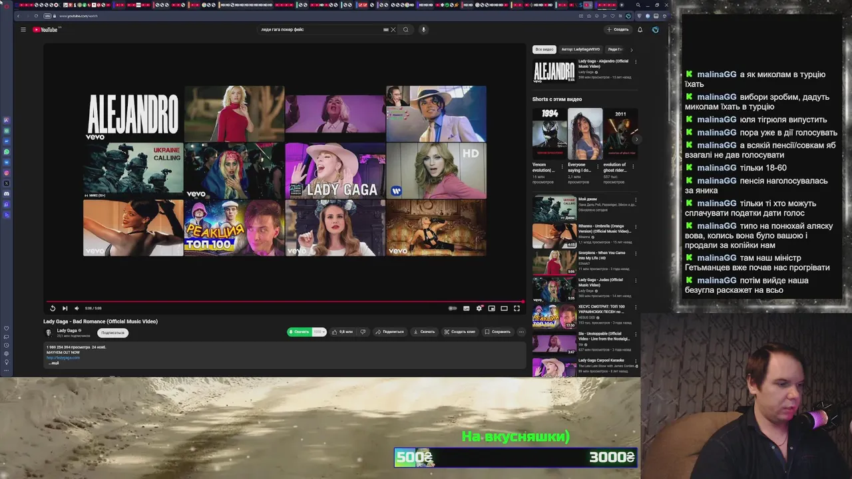852x479 pixels.
Task: Skip to next video
Action: click(x=65, y=308)
